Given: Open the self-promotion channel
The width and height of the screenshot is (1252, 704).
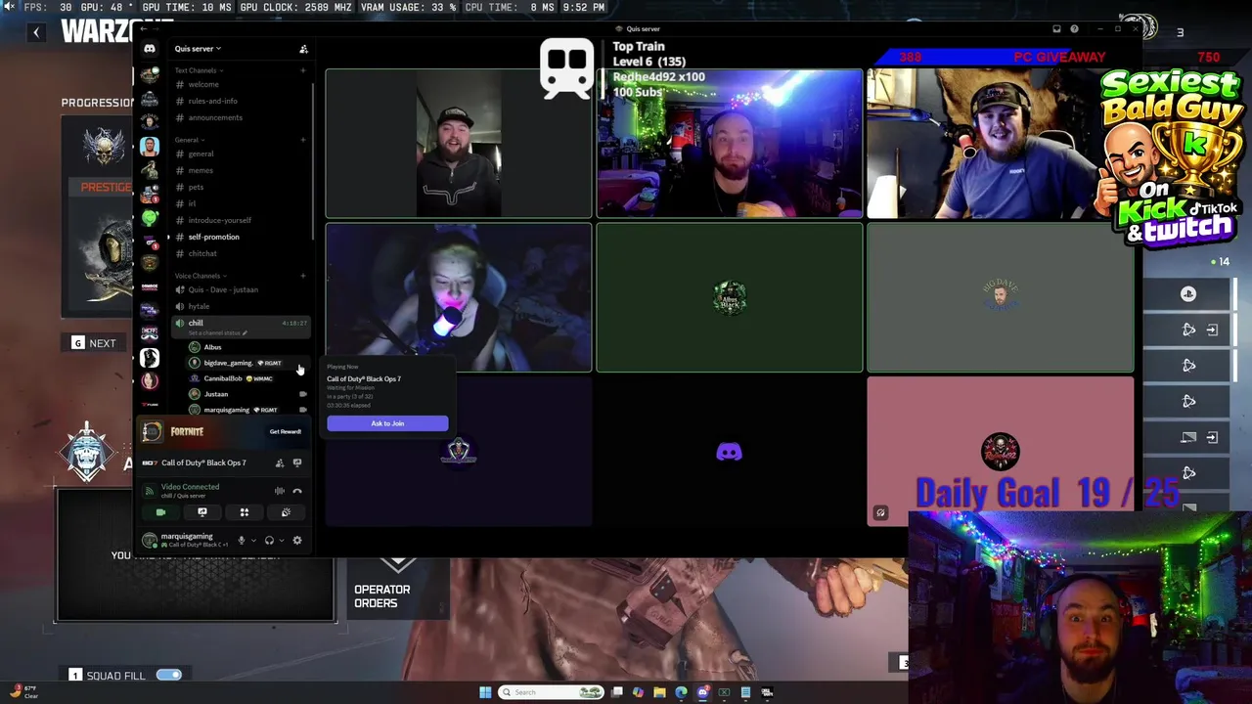Looking at the screenshot, I should [240, 237].
